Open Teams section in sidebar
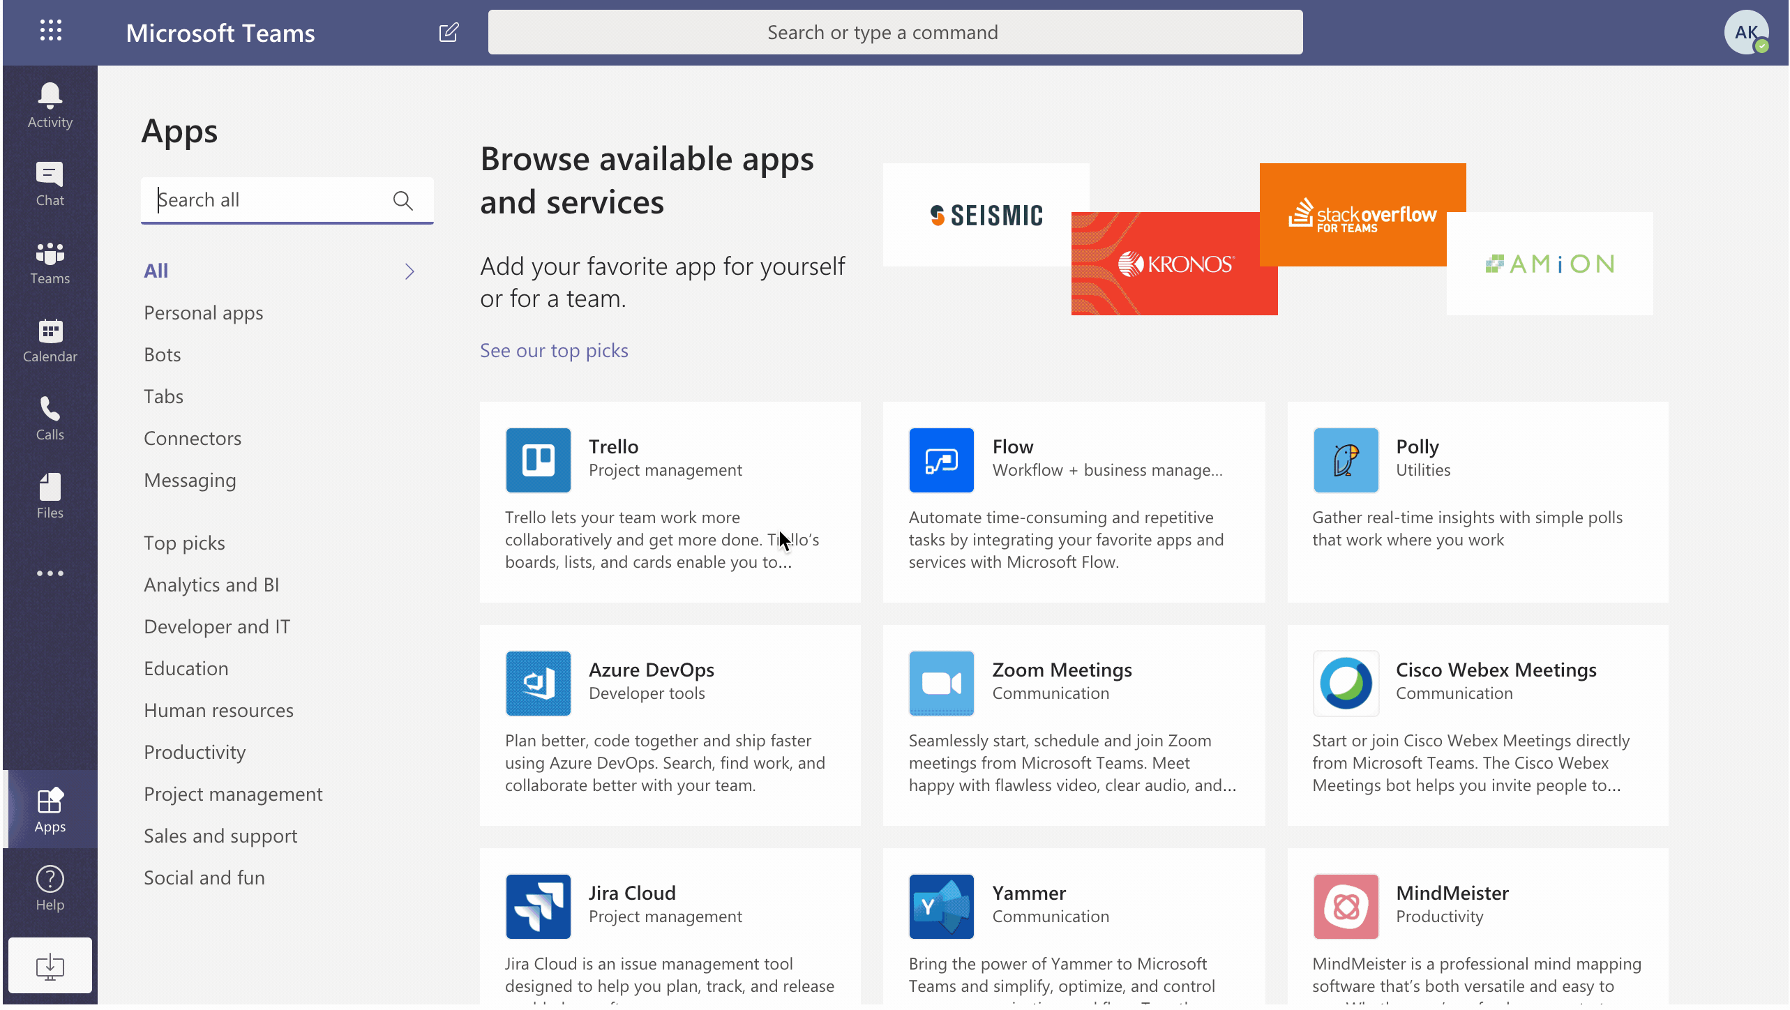This screenshot has height=1010, width=1790. coord(50,262)
